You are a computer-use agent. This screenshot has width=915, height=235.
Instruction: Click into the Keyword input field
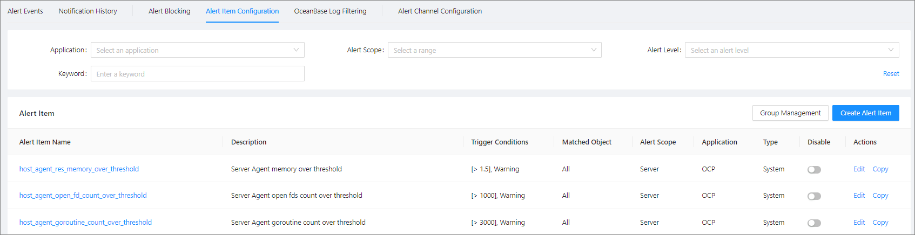[197, 74]
